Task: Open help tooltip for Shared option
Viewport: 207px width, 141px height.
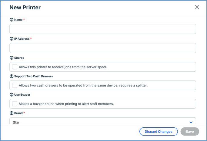Action: [12, 58]
